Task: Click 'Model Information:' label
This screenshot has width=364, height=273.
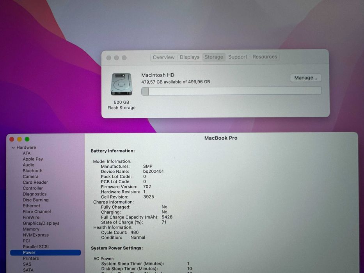Action: [x=112, y=161]
